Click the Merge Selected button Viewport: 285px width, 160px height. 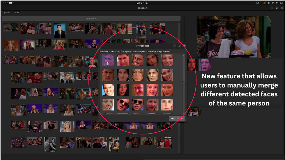[x=177, y=118]
